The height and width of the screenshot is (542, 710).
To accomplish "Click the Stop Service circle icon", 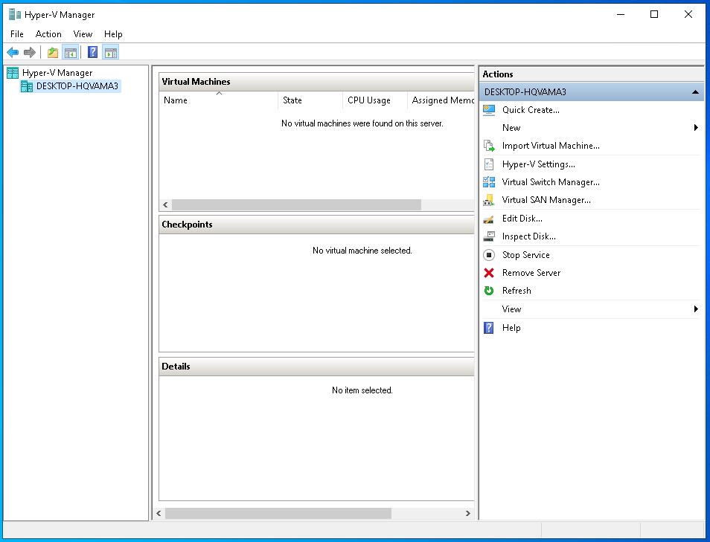I will click(x=489, y=255).
